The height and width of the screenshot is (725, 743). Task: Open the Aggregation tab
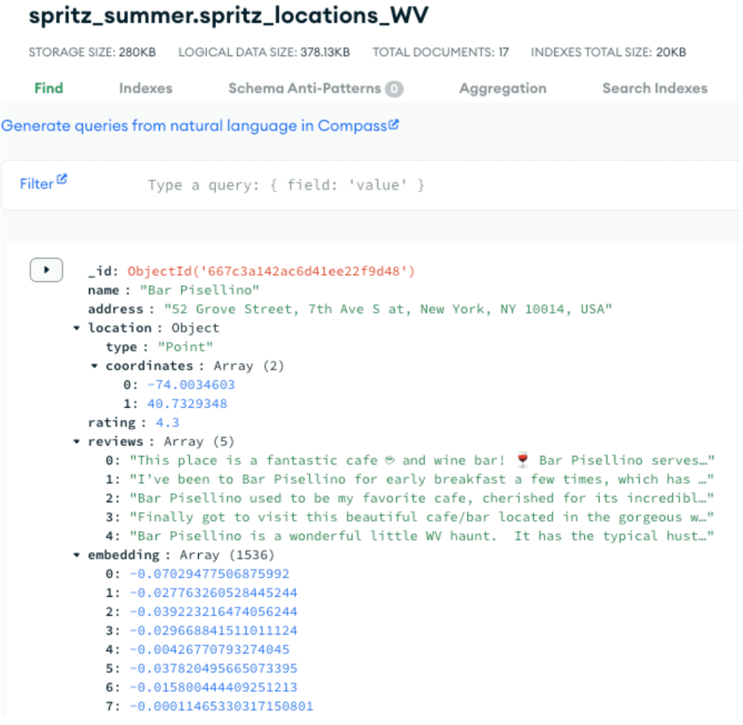[x=502, y=88]
